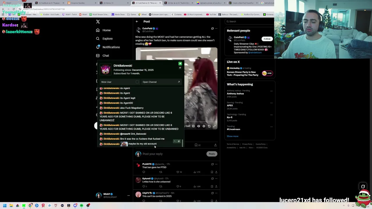Open Chrome from the taskbar

30,206
